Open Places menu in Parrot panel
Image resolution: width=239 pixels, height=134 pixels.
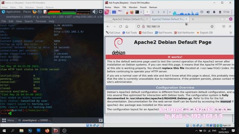pos(27,12)
